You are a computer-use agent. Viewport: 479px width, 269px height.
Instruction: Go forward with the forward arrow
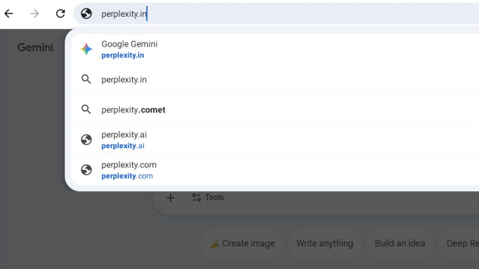pos(35,13)
